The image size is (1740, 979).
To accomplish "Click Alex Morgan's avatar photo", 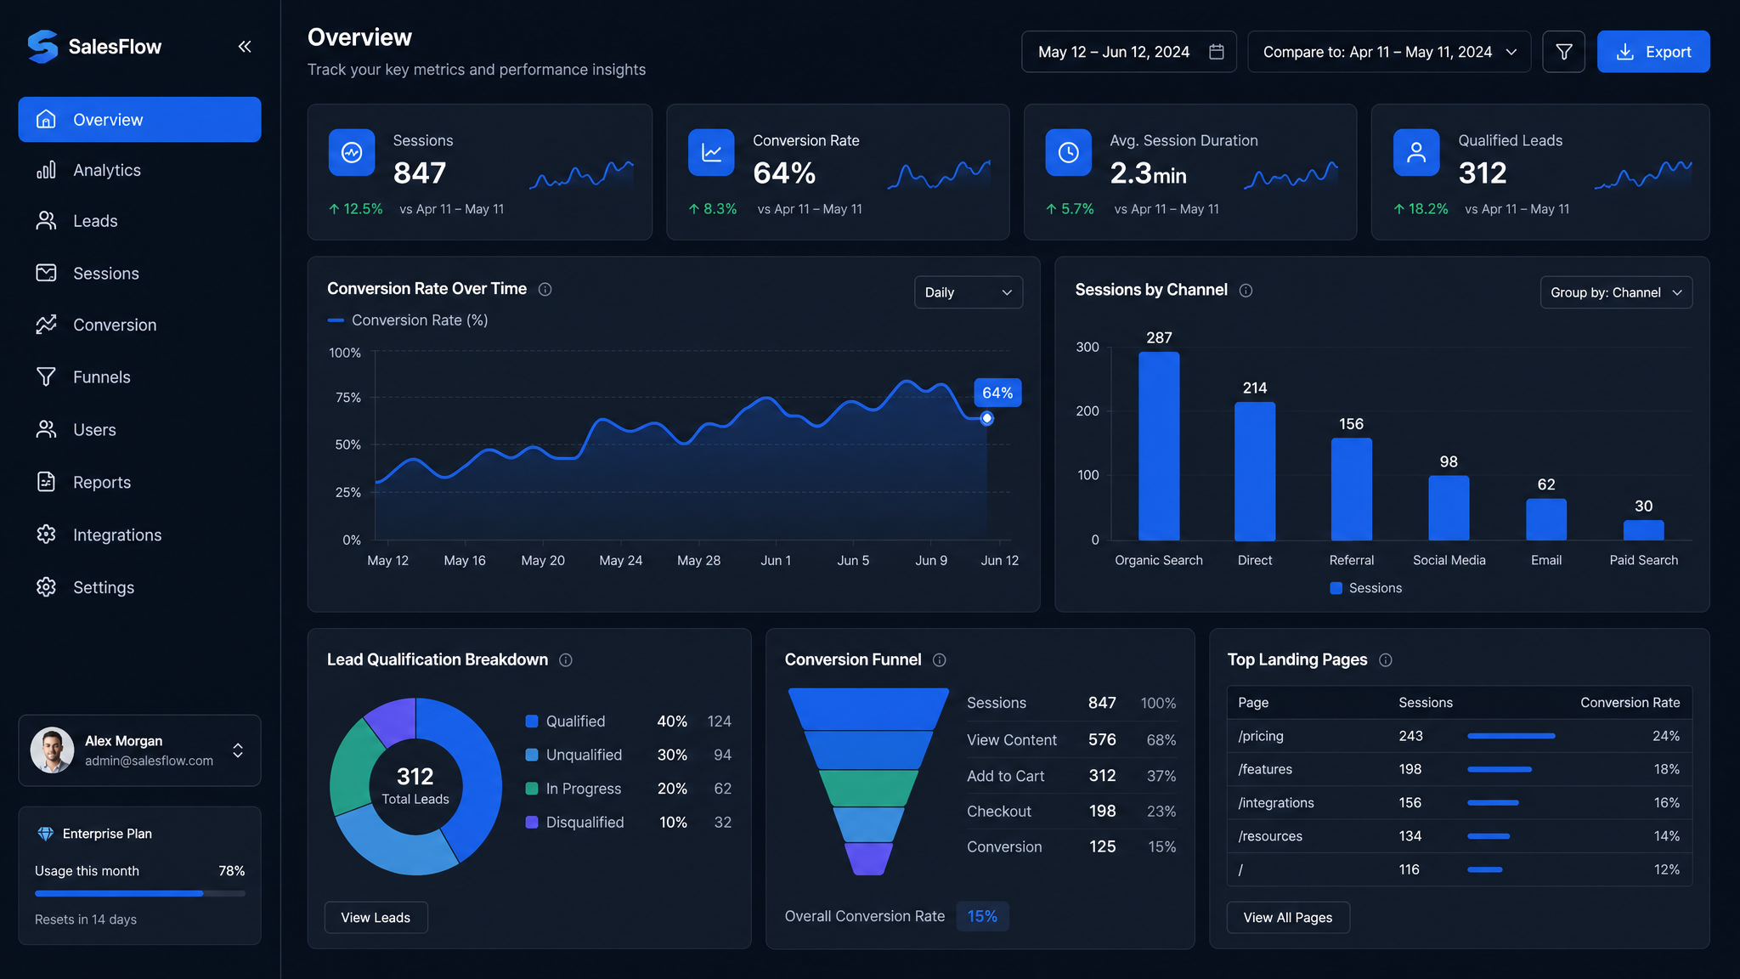I will [53, 750].
